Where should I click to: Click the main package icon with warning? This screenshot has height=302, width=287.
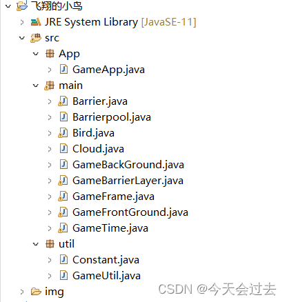50,85
